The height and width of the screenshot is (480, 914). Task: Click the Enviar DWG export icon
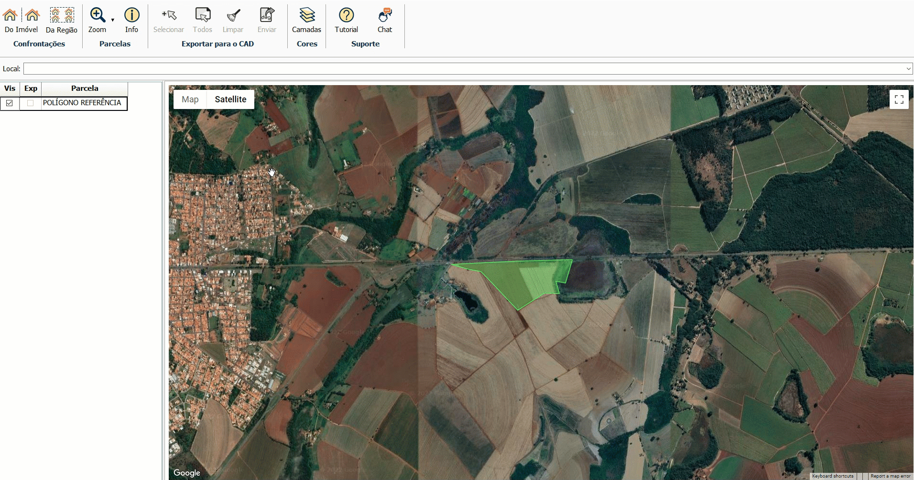click(x=267, y=16)
